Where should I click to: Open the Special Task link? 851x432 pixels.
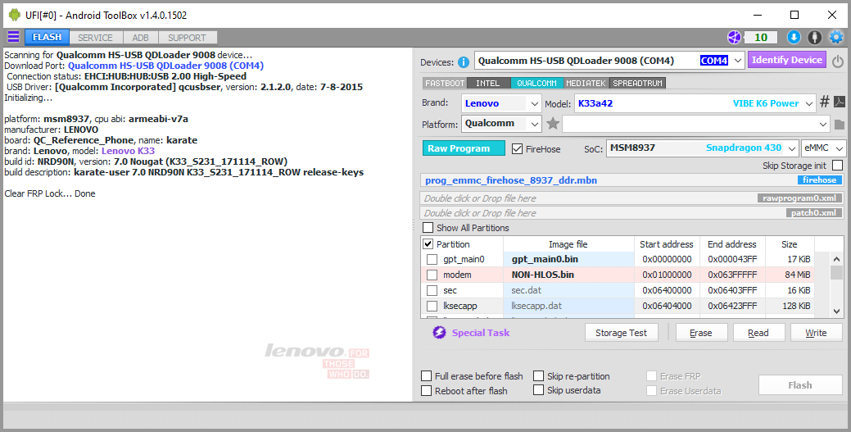(480, 333)
